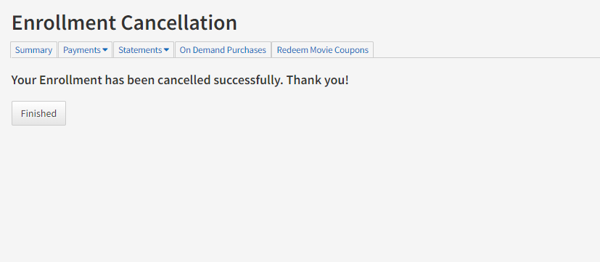Click the Enrollment Cancellation heading
This screenshot has height=262, width=600.
124,23
